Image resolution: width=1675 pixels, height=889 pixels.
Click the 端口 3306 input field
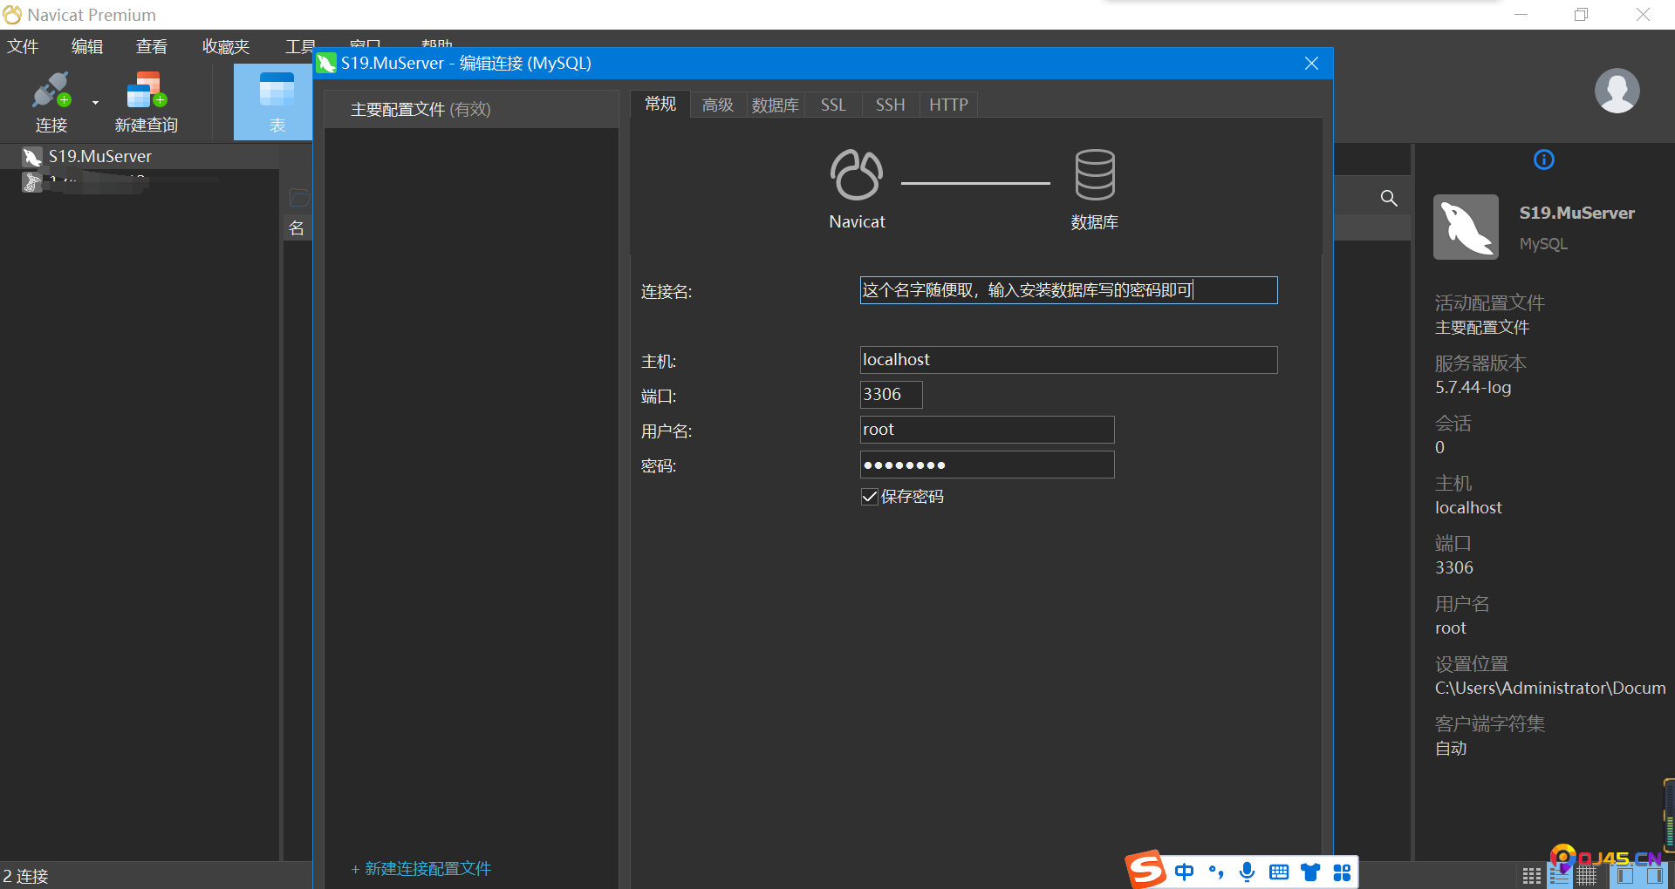pos(891,395)
